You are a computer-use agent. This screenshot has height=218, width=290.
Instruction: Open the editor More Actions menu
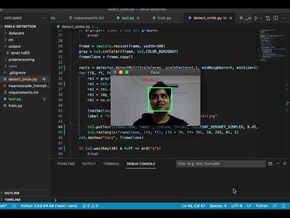coord(283,18)
